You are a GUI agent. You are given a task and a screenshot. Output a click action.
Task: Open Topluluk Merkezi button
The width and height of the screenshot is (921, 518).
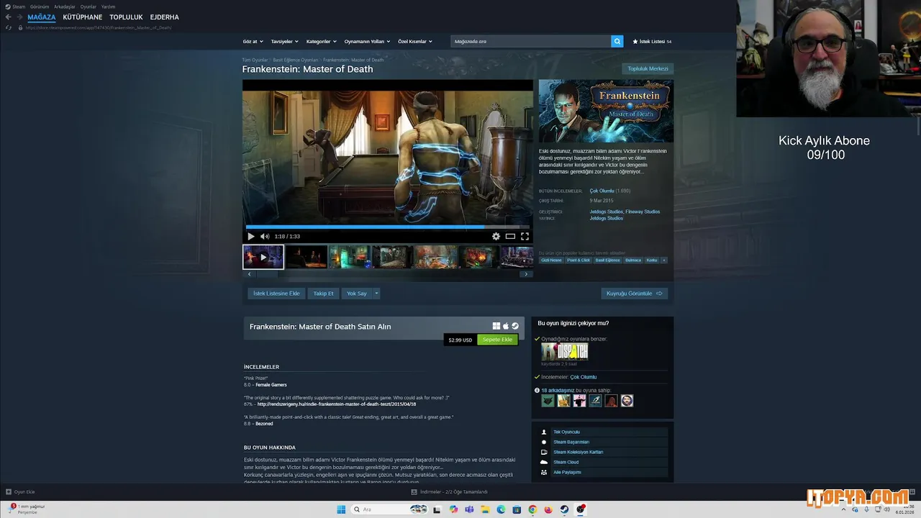pos(648,69)
